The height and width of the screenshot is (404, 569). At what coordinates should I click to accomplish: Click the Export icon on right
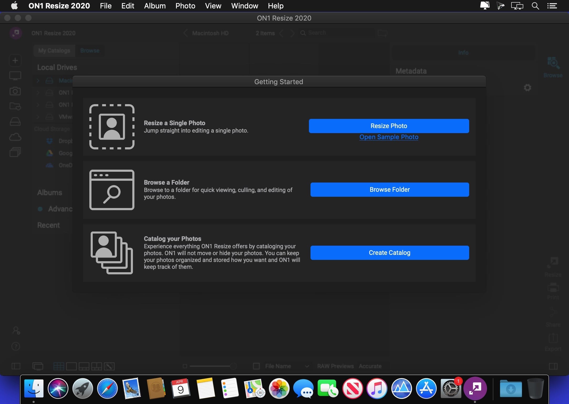[x=553, y=342]
